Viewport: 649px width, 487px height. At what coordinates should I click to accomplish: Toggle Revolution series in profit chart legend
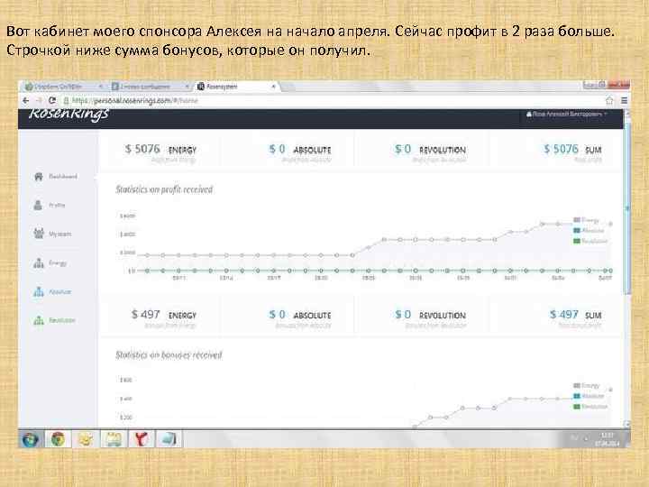tap(590, 241)
